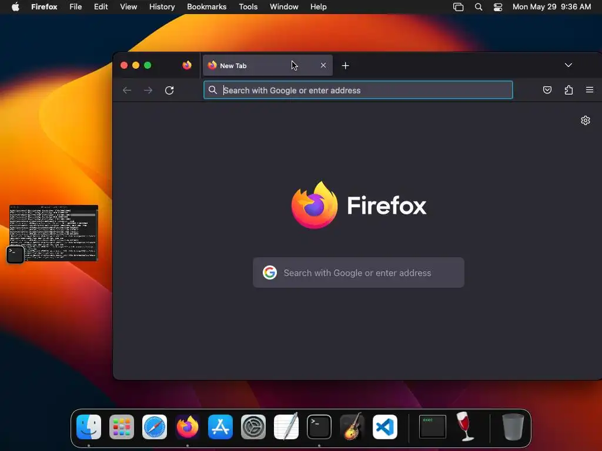Open the Window menu
602x451 pixels.
click(284, 7)
